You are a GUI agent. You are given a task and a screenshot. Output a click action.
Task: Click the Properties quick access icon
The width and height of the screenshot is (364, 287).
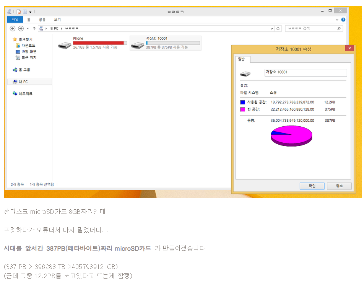click(x=18, y=12)
